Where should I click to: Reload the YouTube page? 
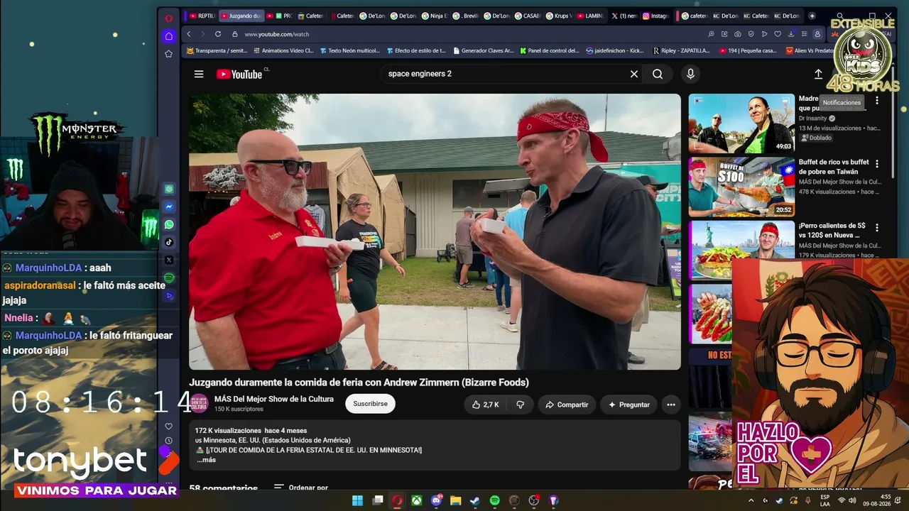click(218, 34)
